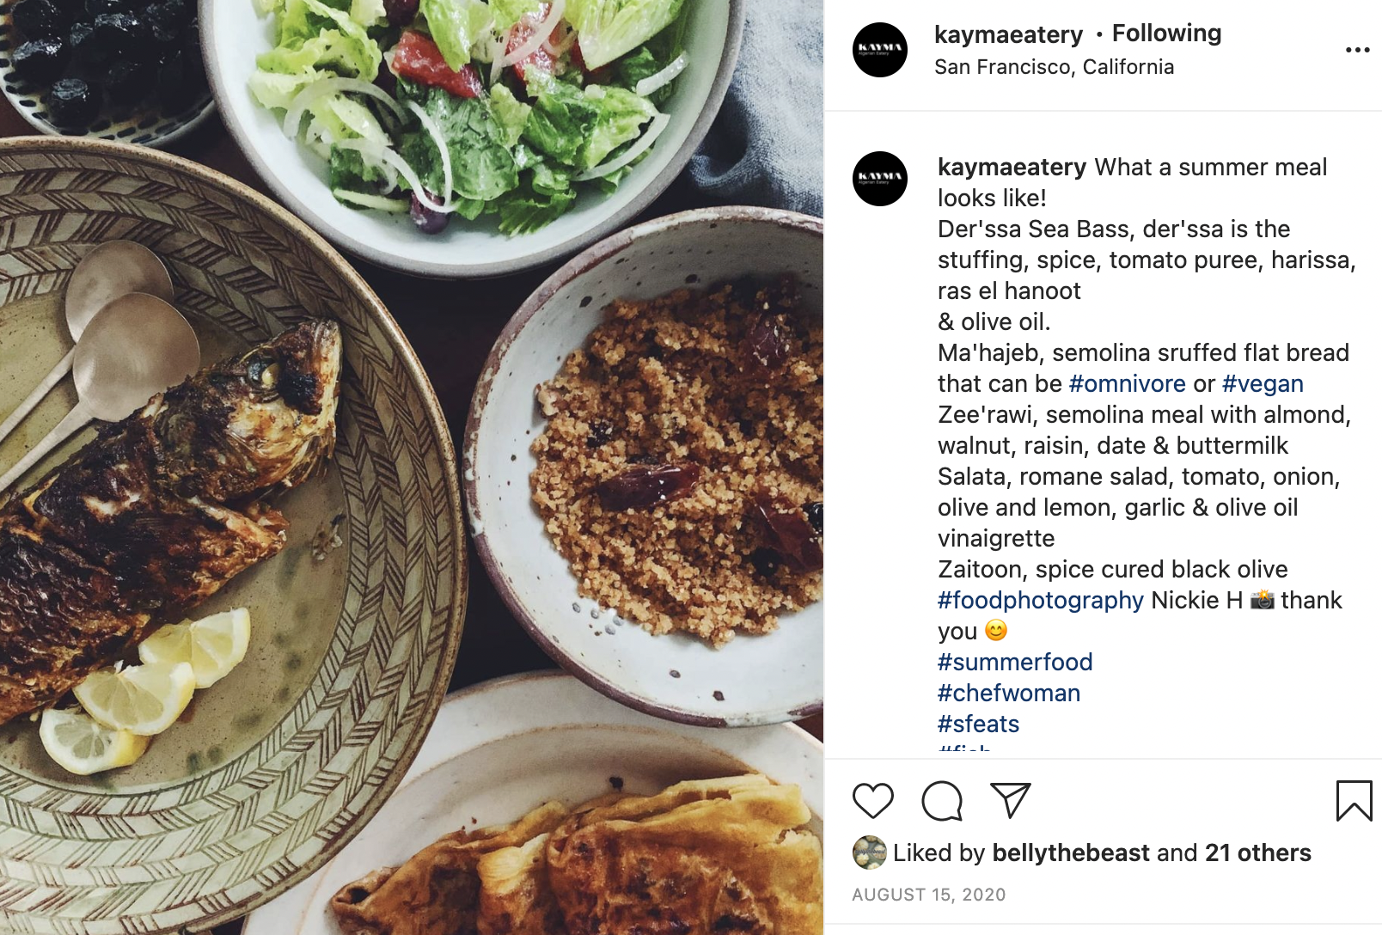Viewport: 1382px width, 935px height.
Task: Share post using paper plane icon
Action: [1011, 800]
